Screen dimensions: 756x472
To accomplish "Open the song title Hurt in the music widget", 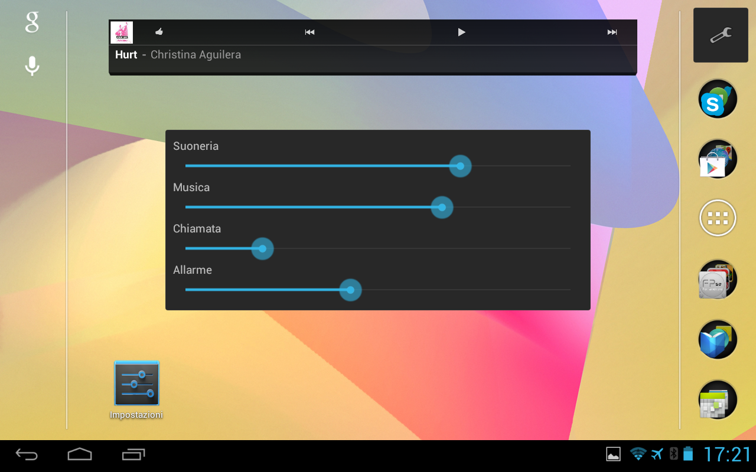I will (126, 55).
